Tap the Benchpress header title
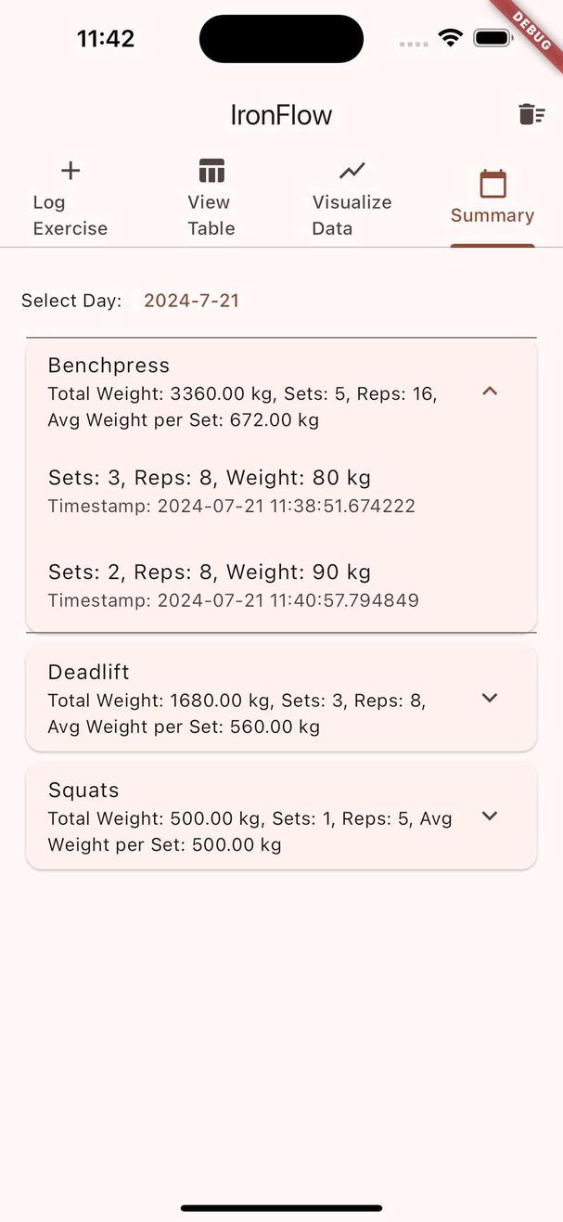Screen dimensions: 563x1222 [109, 366]
